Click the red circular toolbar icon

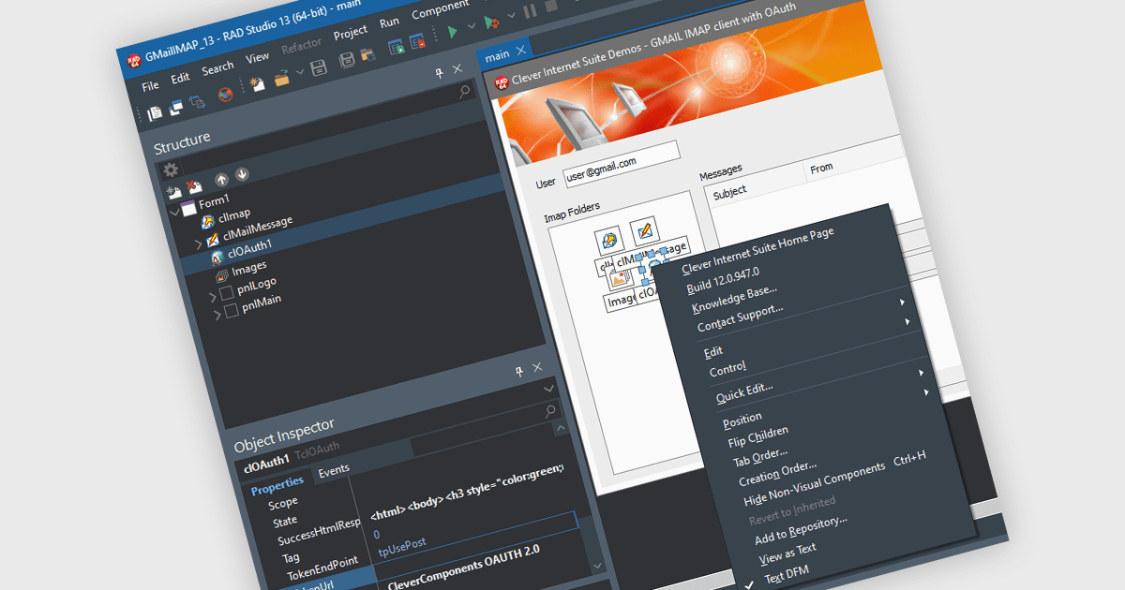(225, 94)
